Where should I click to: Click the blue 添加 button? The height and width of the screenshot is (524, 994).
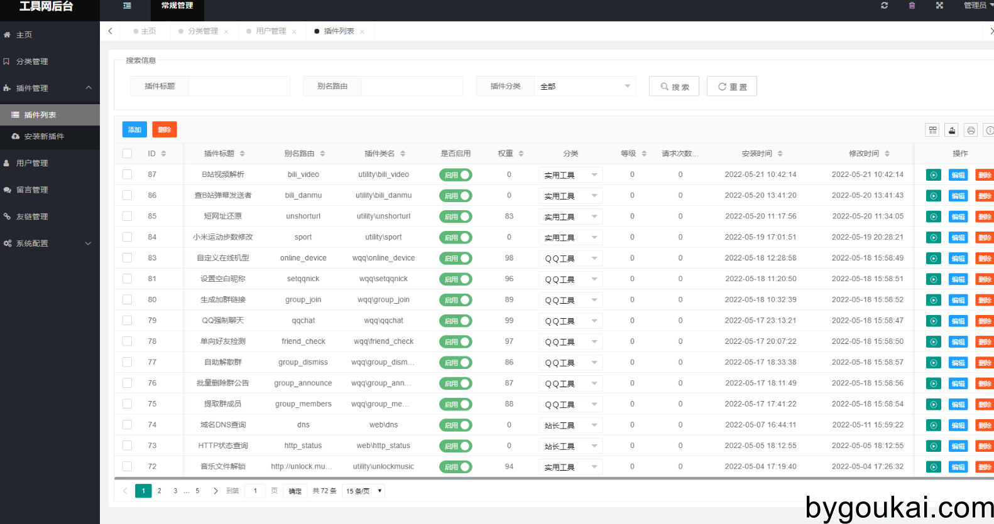tap(134, 129)
